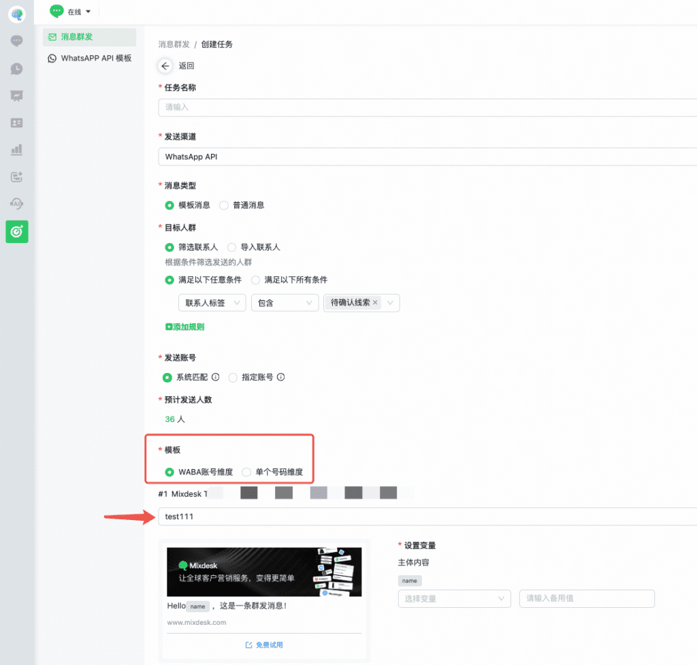The width and height of the screenshot is (697, 665).
Task: Open the chat conversations icon in sidebar
Action: 16,42
